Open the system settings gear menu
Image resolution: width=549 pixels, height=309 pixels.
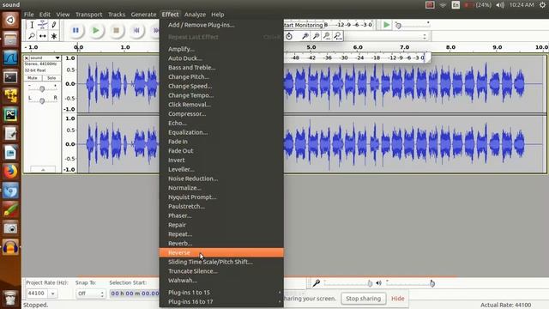click(x=542, y=5)
